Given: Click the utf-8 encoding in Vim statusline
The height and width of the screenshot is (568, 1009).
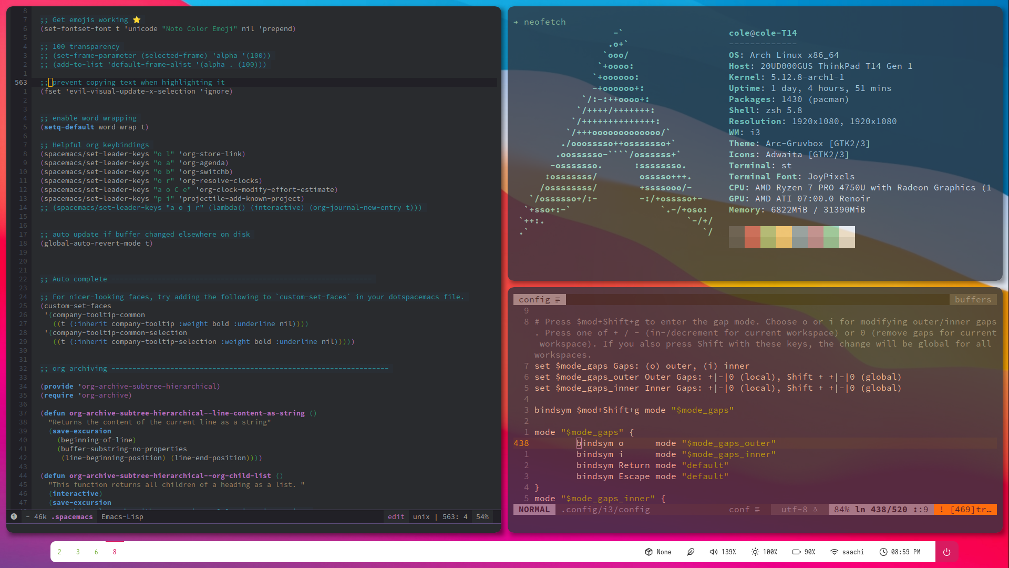Looking at the screenshot, I should point(794,510).
